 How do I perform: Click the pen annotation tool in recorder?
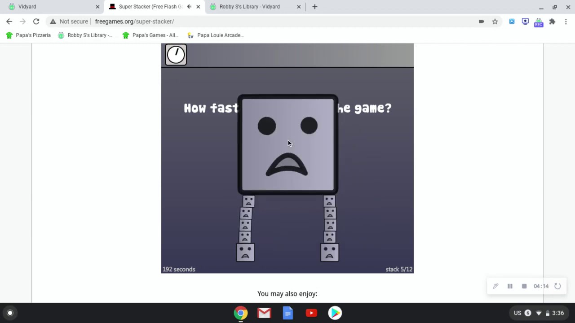coord(495,286)
